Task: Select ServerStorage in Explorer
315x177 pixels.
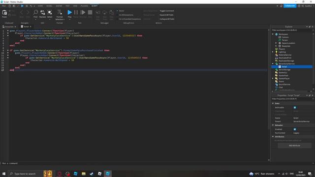Action: point(284,70)
